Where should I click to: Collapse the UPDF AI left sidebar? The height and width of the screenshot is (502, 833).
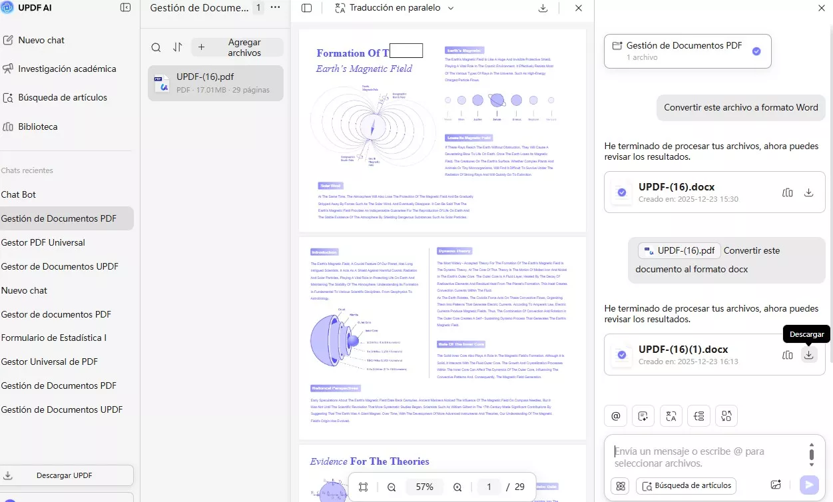point(125,7)
